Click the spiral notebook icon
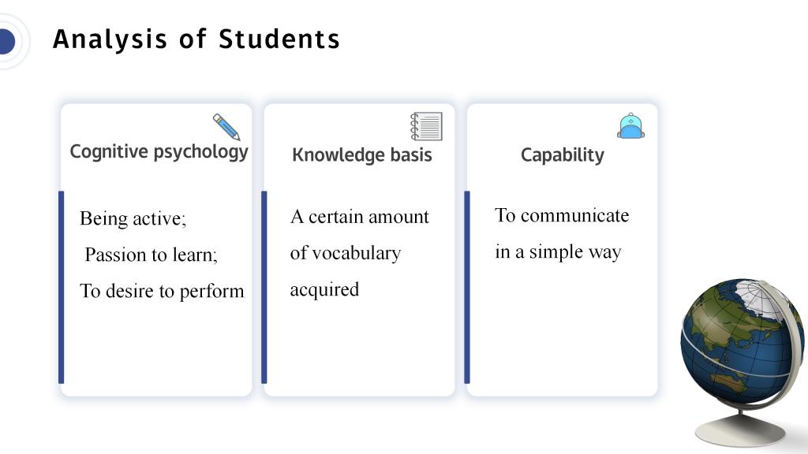Screen dimensions: 808x454 426,126
